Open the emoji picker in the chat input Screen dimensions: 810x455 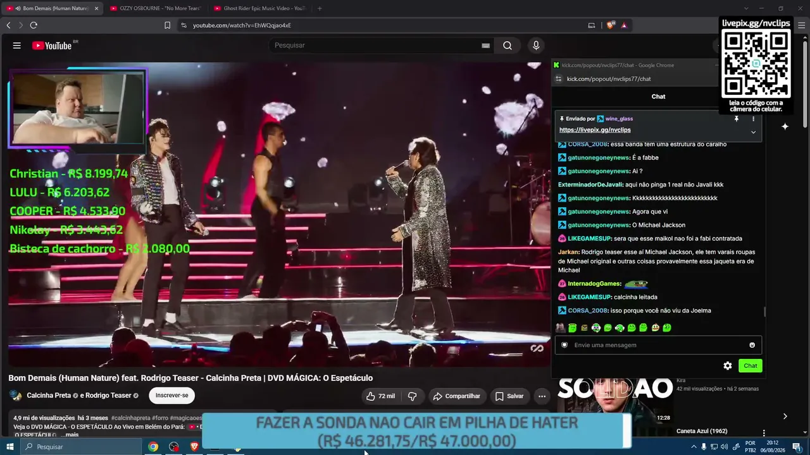point(752,345)
